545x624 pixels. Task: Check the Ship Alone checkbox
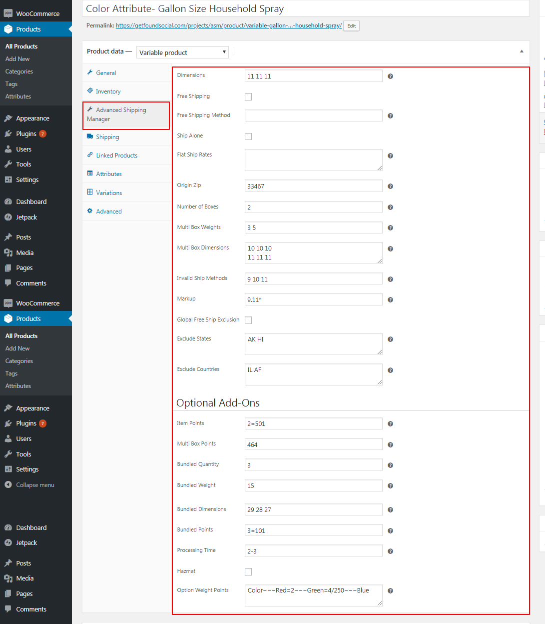click(248, 136)
